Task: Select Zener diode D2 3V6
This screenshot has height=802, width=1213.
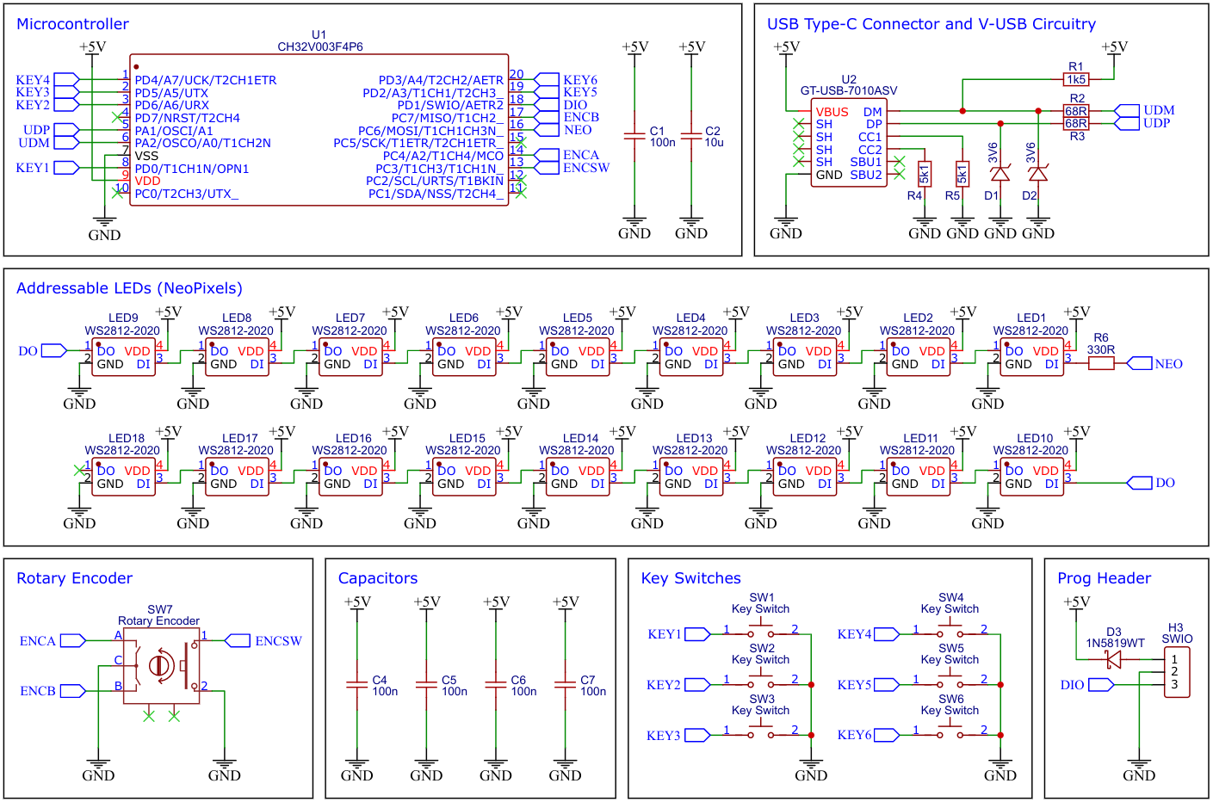Action: pos(1038,174)
